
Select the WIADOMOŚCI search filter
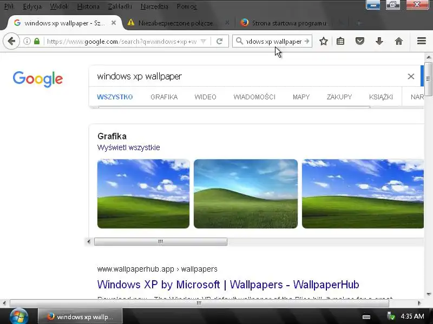click(x=254, y=97)
